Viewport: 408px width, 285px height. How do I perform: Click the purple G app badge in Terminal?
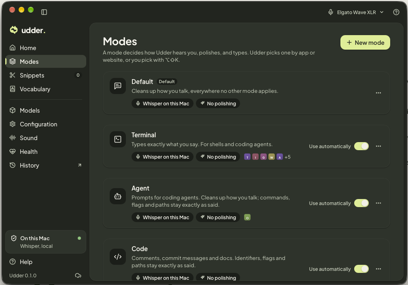pyautogui.click(x=263, y=157)
